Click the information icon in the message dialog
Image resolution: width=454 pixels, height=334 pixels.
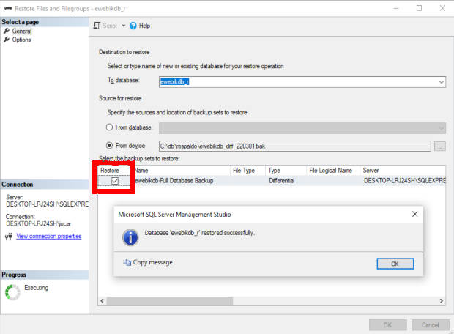pyautogui.click(x=130, y=237)
